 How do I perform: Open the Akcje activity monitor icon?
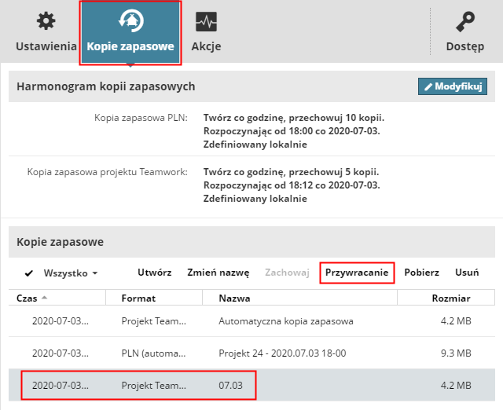coord(206,22)
